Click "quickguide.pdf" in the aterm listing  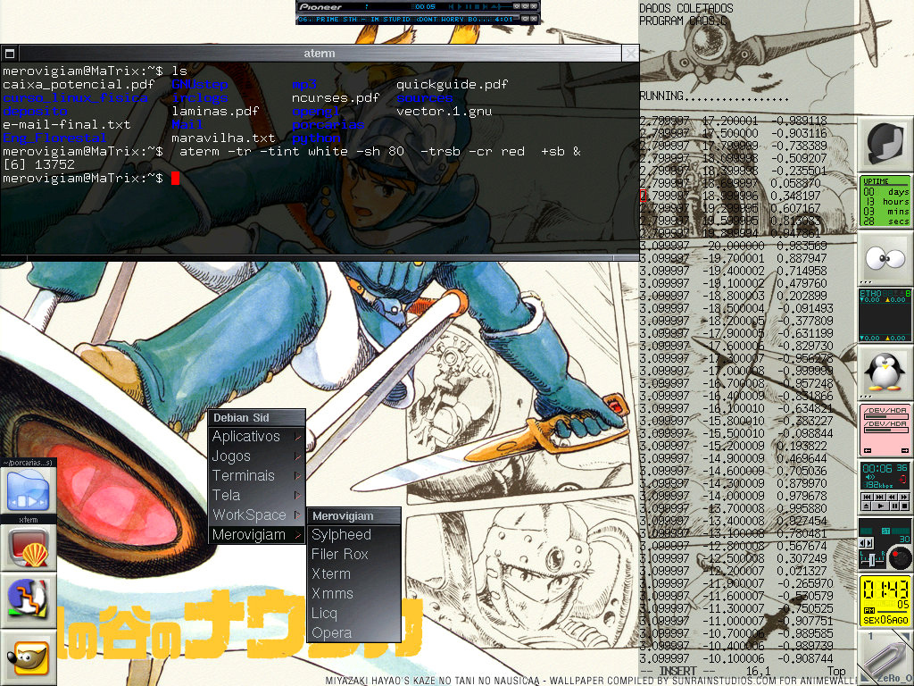452,85
